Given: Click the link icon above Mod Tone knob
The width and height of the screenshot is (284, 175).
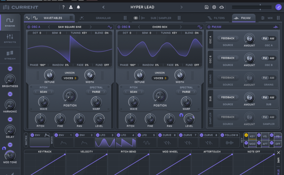Looking at the screenshot, I should tap(10, 145).
